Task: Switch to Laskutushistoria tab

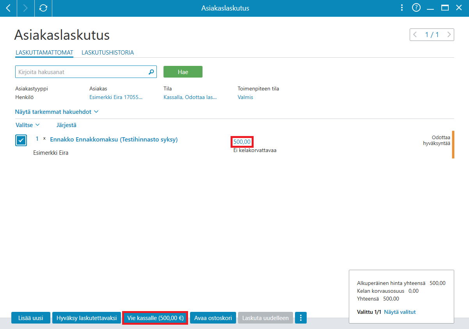Action: [x=108, y=52]
